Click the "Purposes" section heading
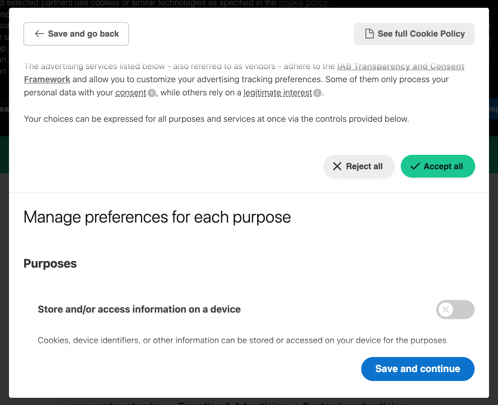Screen dimensions: 498x405 50,263
